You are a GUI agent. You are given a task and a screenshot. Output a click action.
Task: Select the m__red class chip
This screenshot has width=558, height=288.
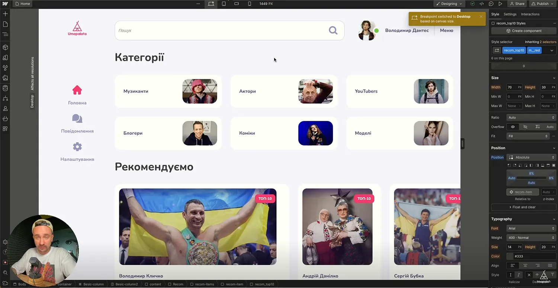pyautogui.click(x=534, y=50)
